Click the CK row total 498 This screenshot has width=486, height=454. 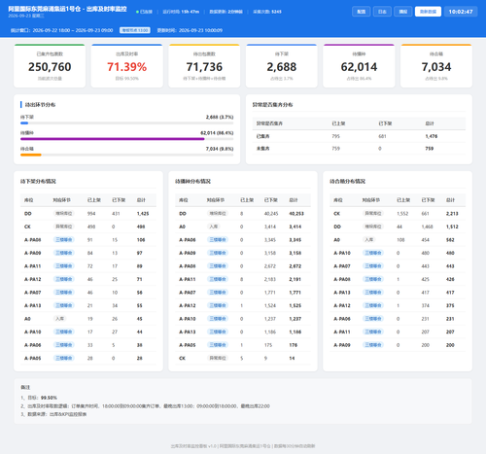coord(141,227)
